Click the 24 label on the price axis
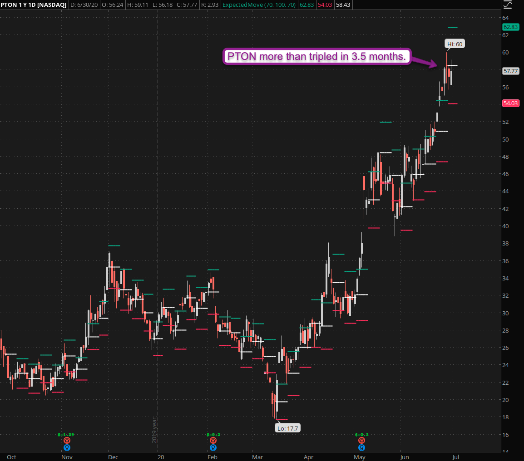 505,365
